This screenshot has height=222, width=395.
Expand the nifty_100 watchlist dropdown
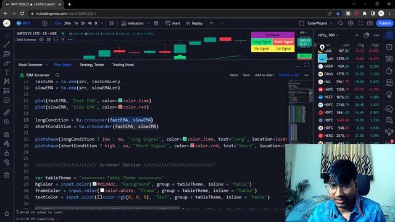(328, 35)
